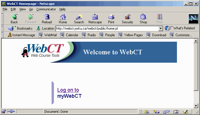Open the View menu
Viewport: 200px width, 115px height.
click(22, 9)
